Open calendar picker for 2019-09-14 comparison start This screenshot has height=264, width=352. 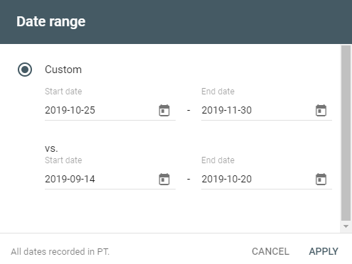pyautogui.click(x=164, y=179)
